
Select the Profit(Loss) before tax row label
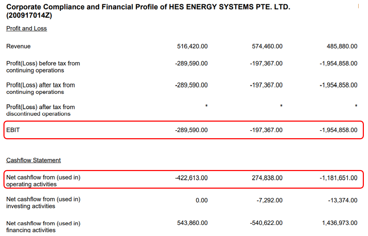(43, 67)
